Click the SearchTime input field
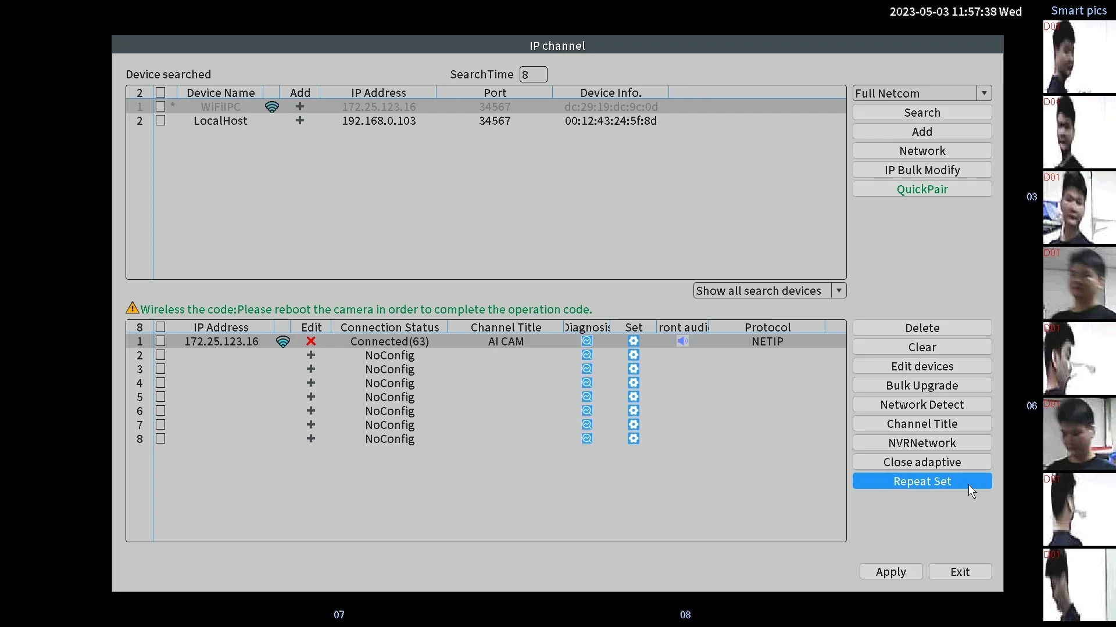 (533, 74)
